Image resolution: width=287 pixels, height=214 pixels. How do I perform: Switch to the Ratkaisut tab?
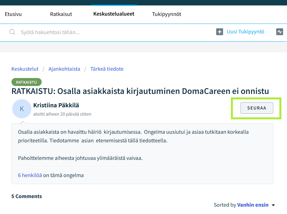tap(61, 14)
